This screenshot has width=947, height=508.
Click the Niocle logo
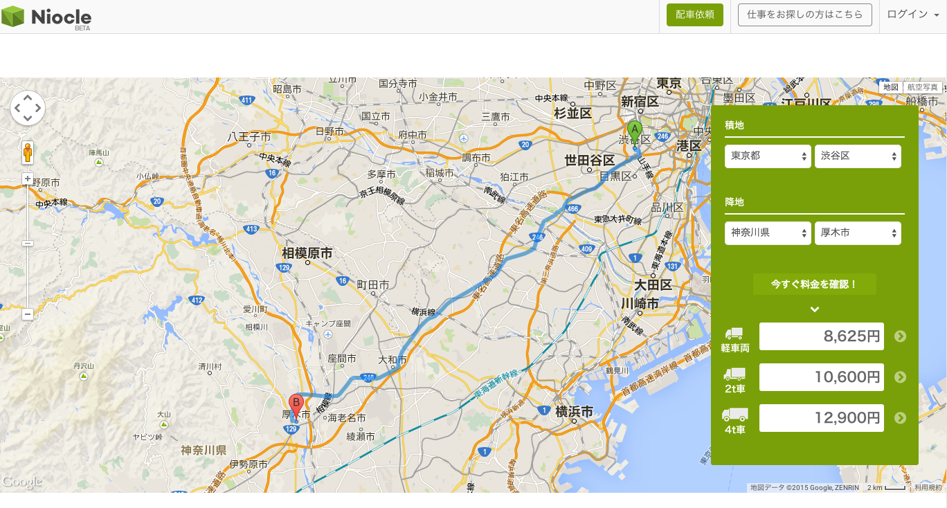coord(46,17)
